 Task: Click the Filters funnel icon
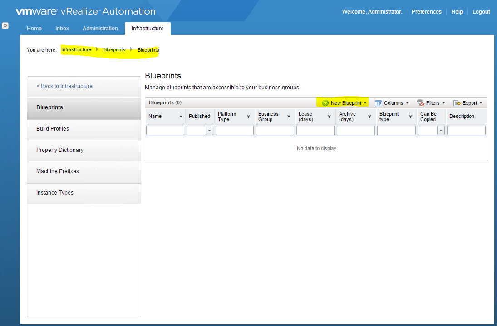pos(420,102)
